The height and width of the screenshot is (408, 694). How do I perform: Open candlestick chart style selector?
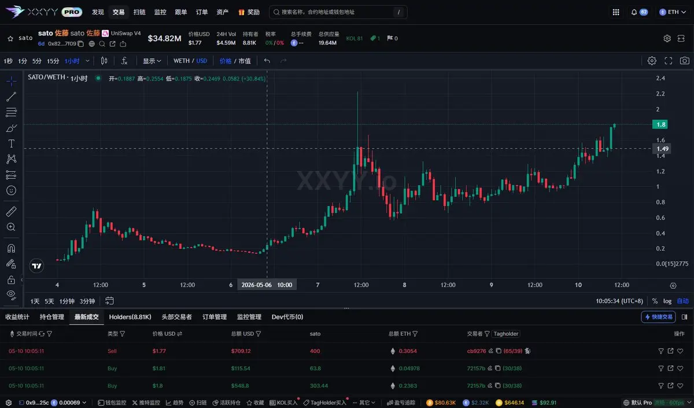click(x=104, y=61)
